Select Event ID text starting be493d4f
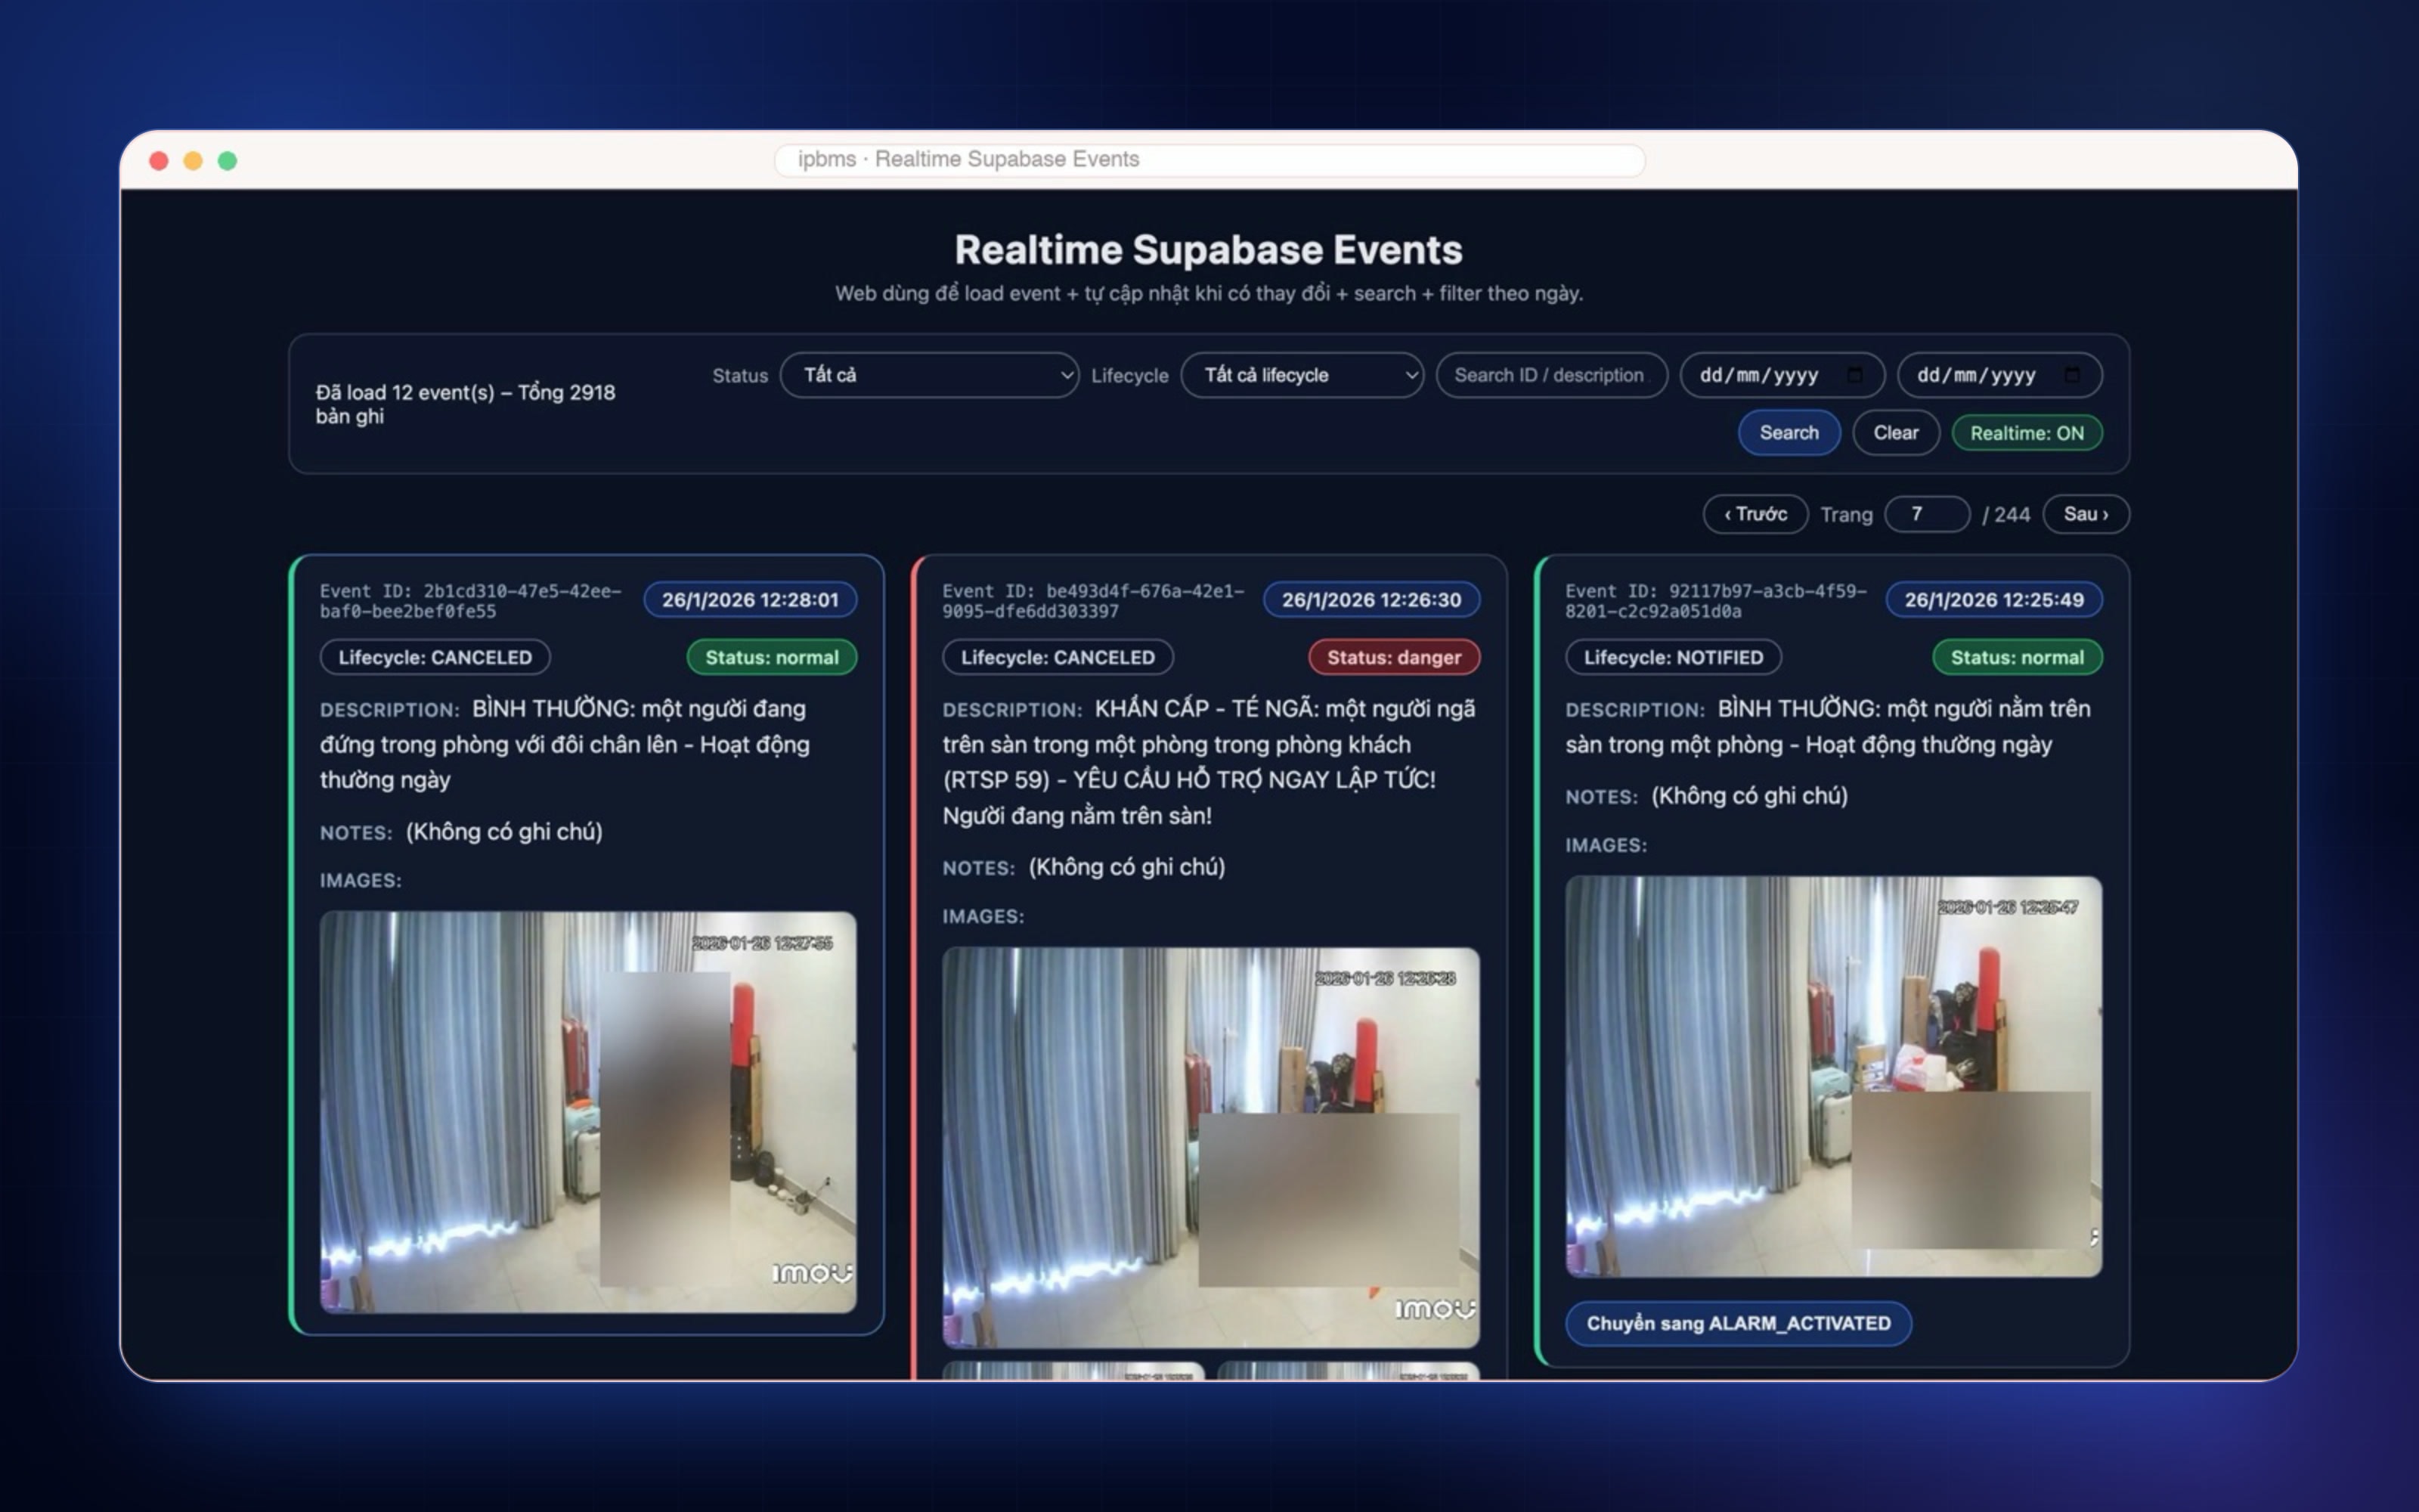 pos(1094,601)
